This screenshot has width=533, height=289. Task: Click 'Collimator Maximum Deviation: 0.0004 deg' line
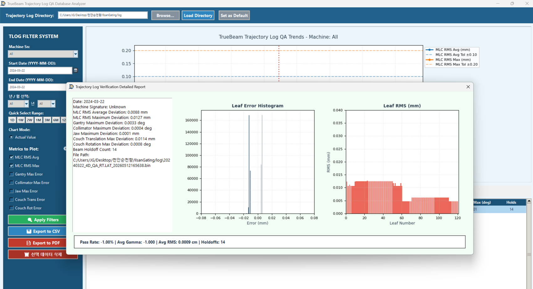coord(112,128)
